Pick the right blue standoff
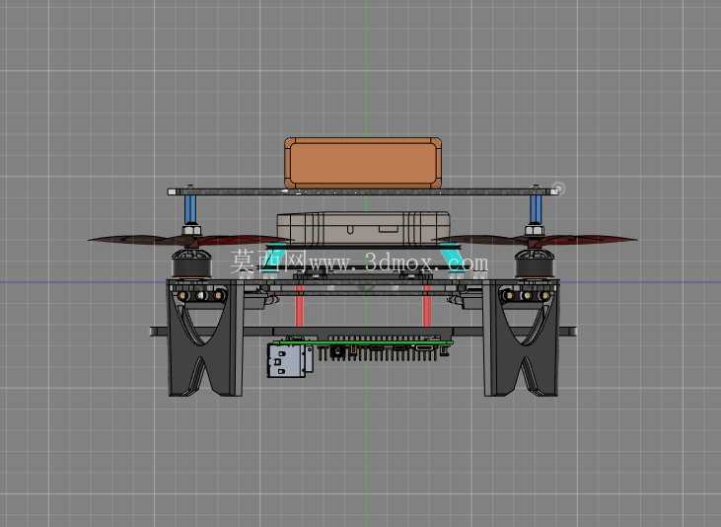The height and width of the screenshot is (527, 721). tap(536, 210)
